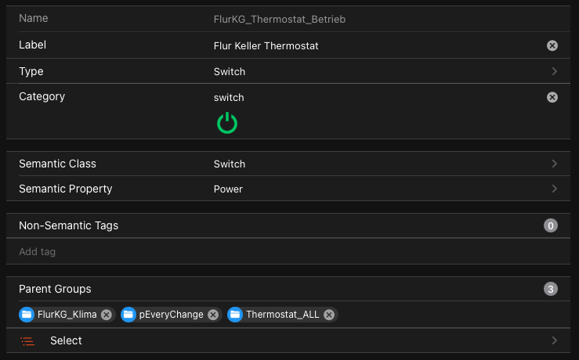Viewport: 579px width, 360px height.
Task: Click the pEveryChange folder icon
Action: [128, 315]
